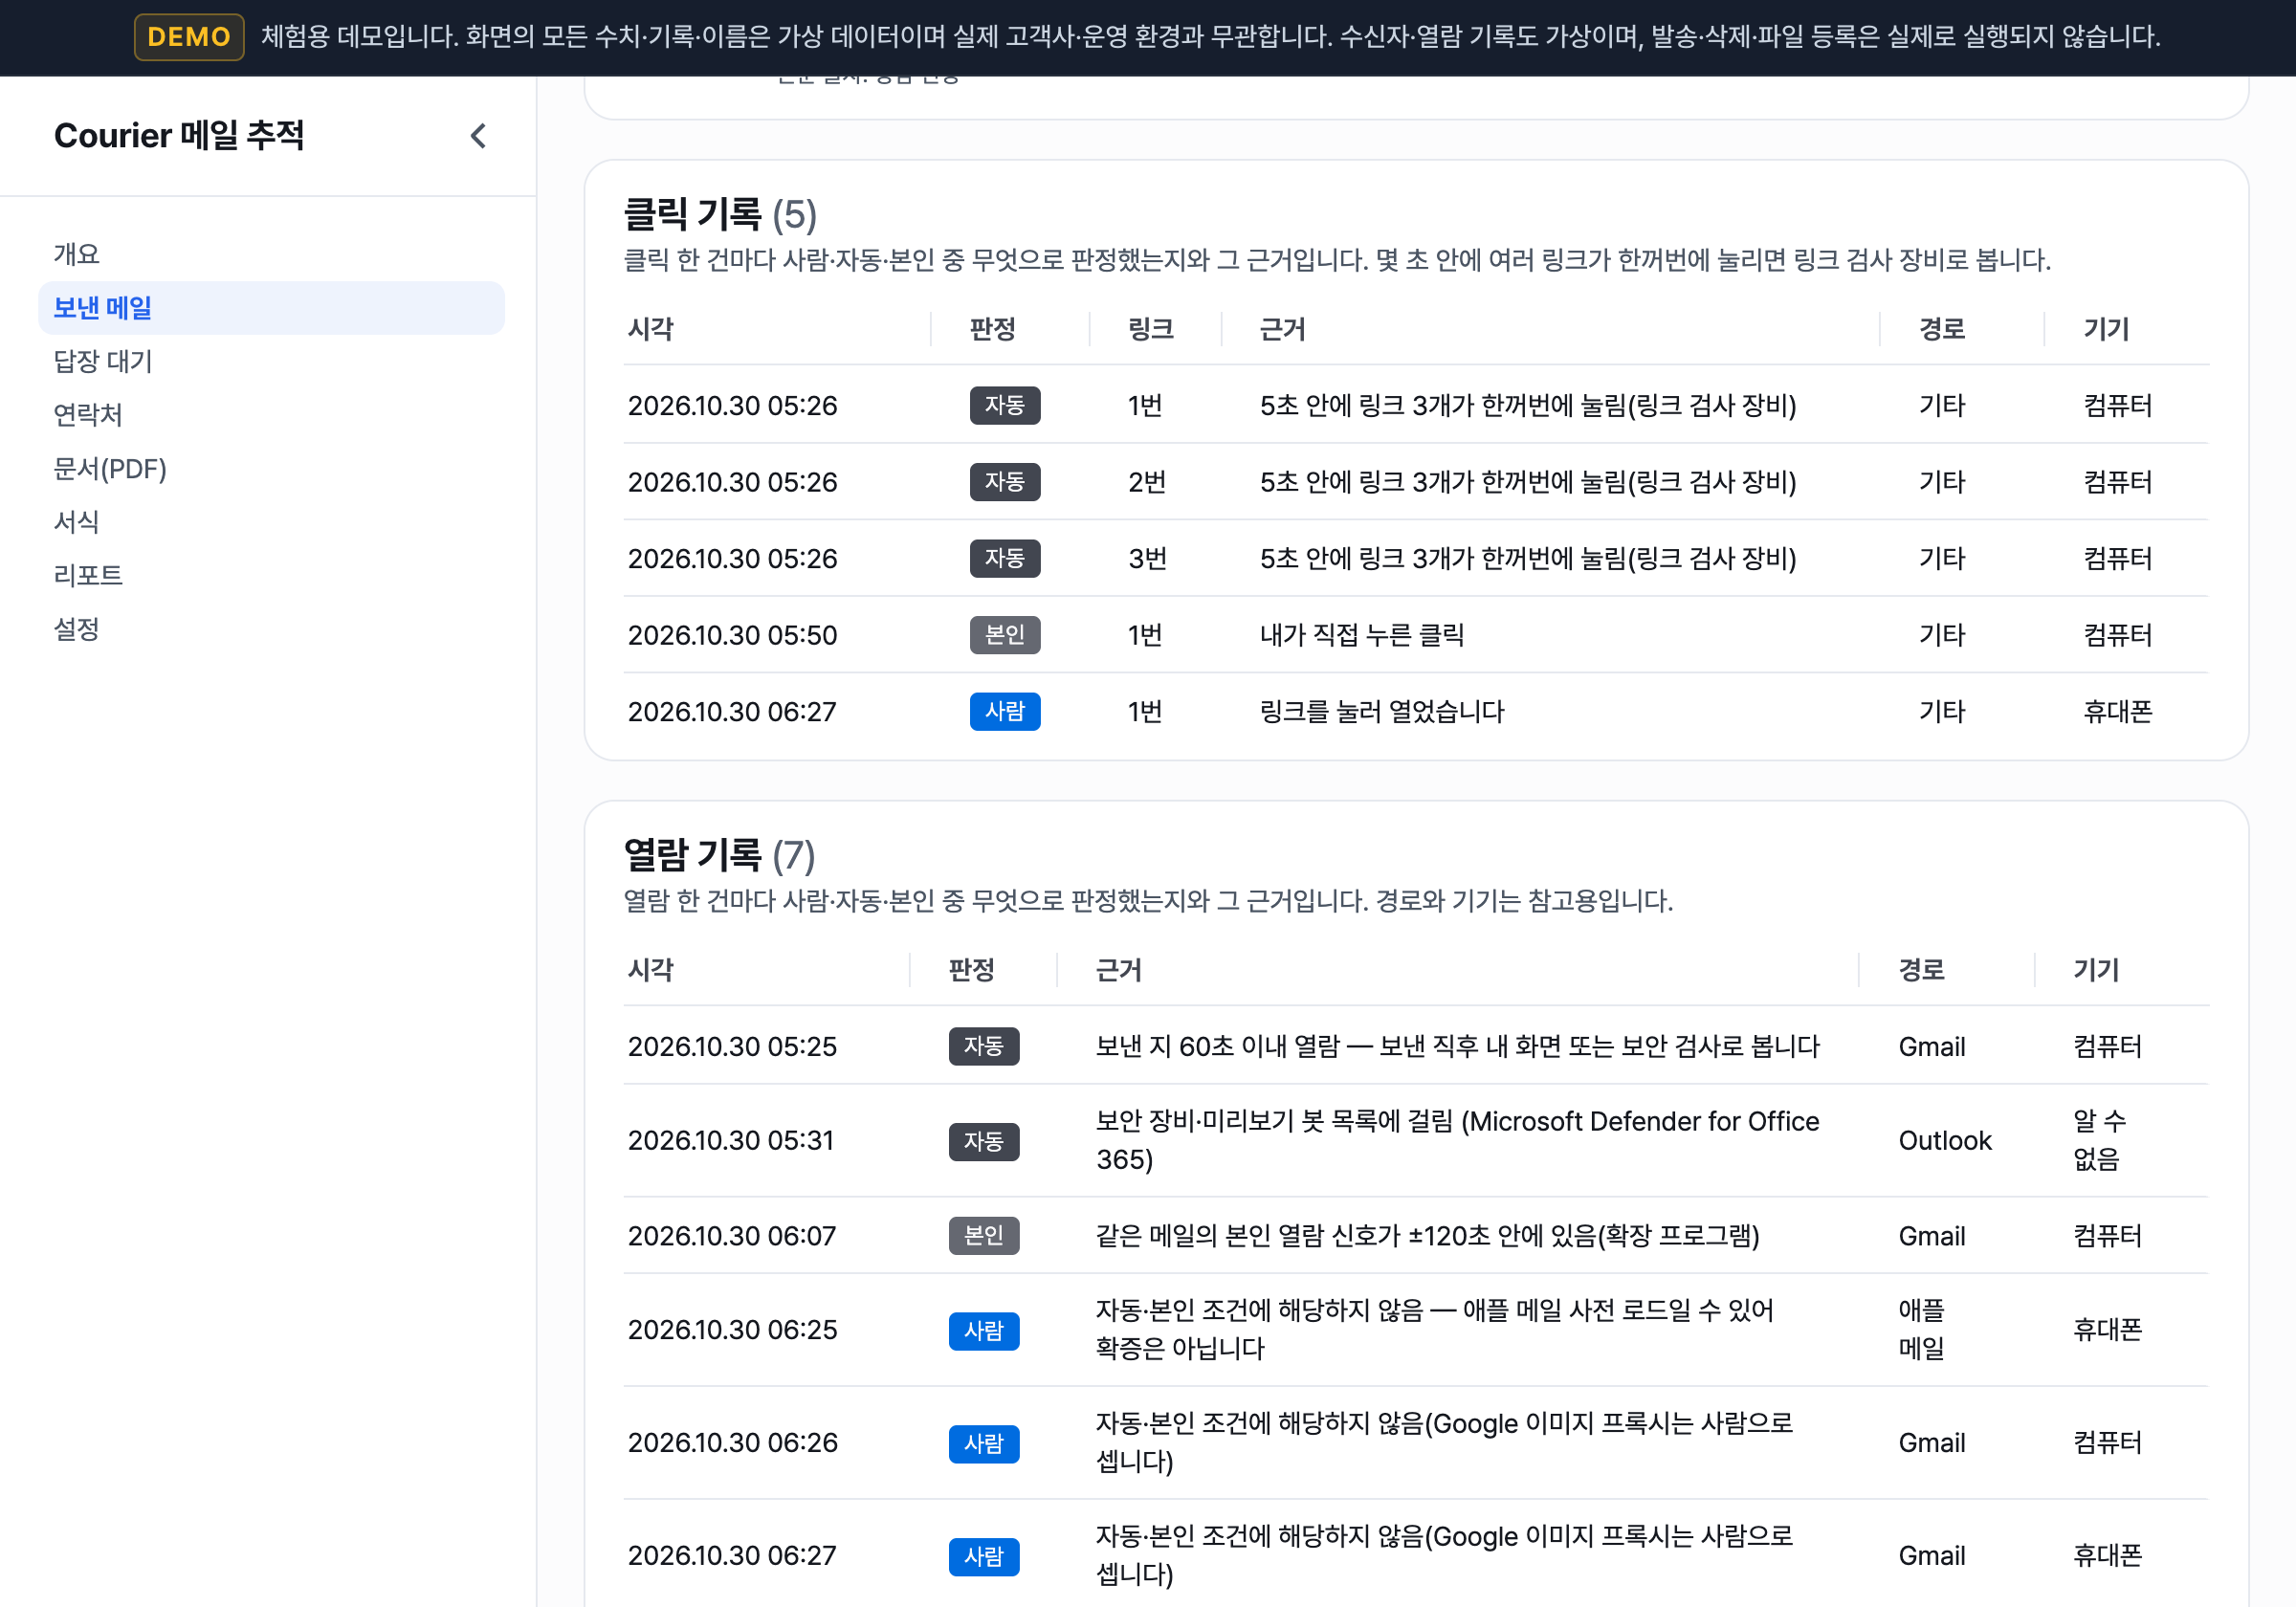Click 자동 badge in the 1번 link row at 05:26
The image size is (2296, 1607).
pos(1005,405)
